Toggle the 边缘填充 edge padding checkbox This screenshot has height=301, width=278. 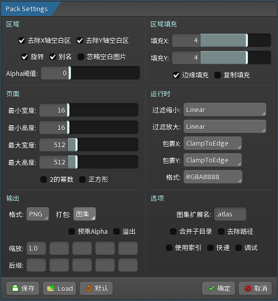[x=176, y=75]
